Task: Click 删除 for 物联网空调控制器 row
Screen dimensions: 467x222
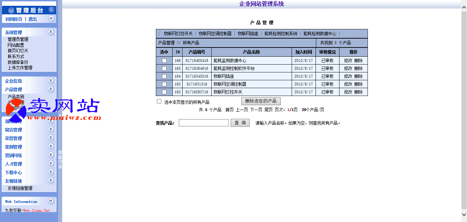Action: [x=358, y=84]
